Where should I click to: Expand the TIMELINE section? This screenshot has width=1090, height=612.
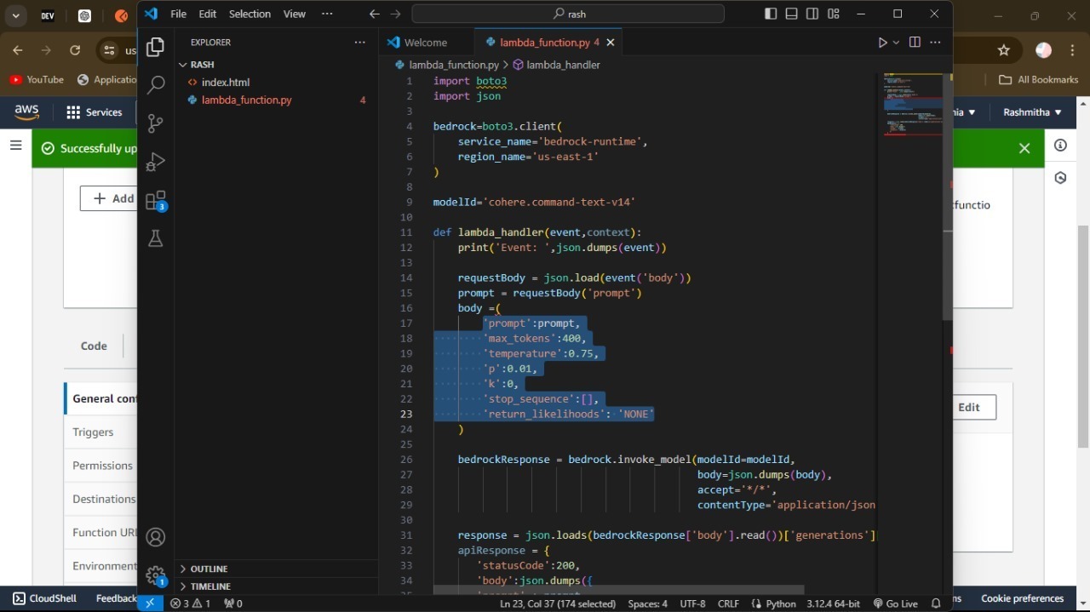pos(210,586)
